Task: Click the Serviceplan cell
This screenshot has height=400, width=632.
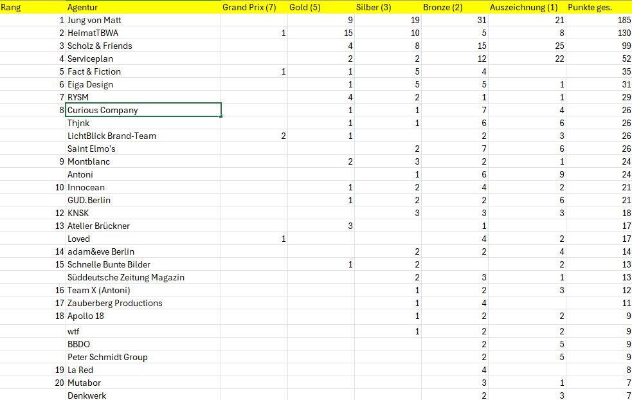Action: pyautogui.click(x=143, y=59)
